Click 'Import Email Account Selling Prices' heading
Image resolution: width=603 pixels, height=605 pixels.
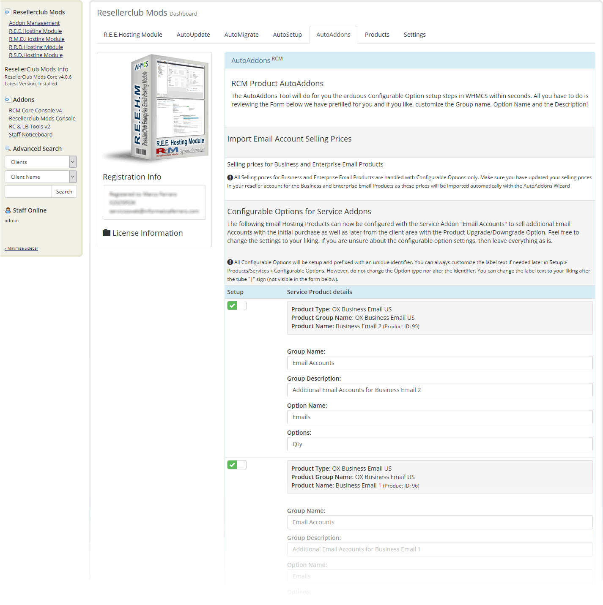click(x=289, y=139)
